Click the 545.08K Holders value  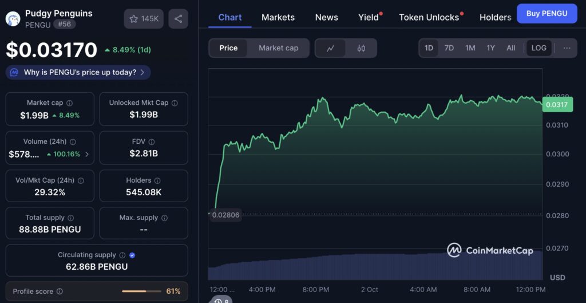coord(144,192)
